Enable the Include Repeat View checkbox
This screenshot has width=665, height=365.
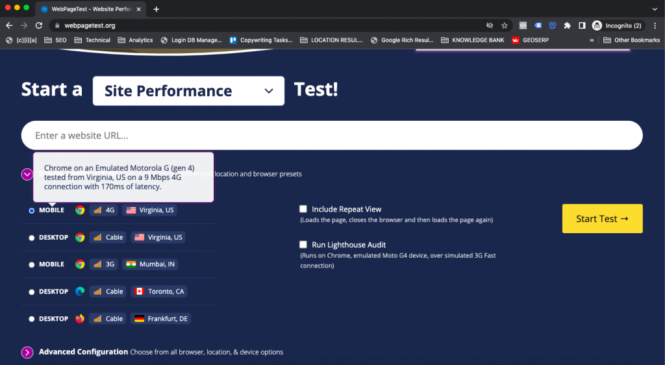pos(303,209)
